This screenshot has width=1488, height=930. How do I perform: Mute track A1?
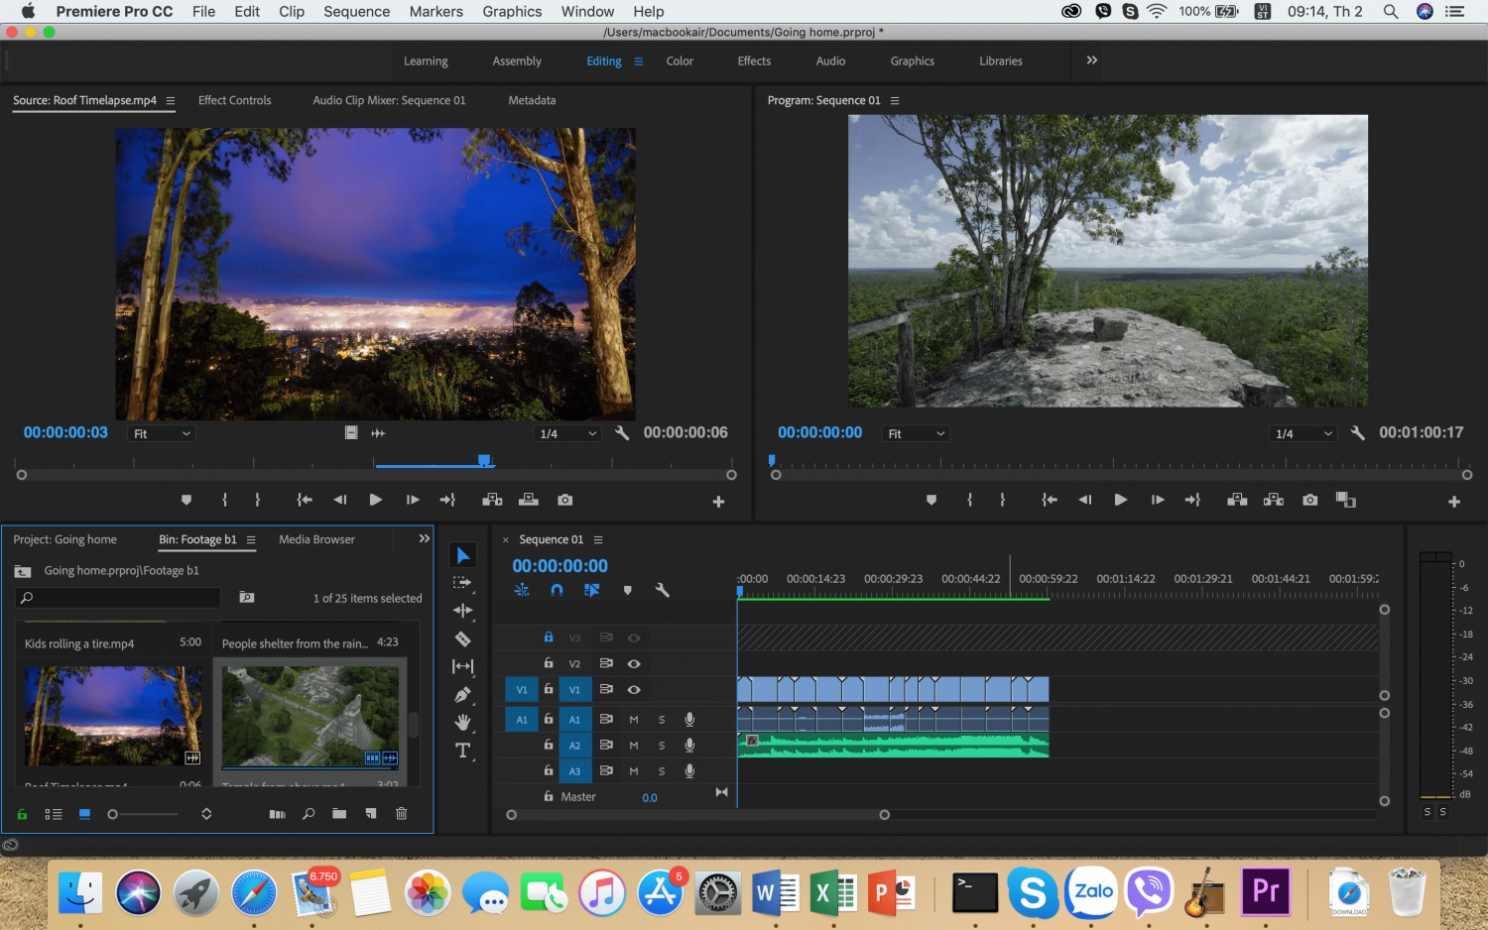click(634, 720)
